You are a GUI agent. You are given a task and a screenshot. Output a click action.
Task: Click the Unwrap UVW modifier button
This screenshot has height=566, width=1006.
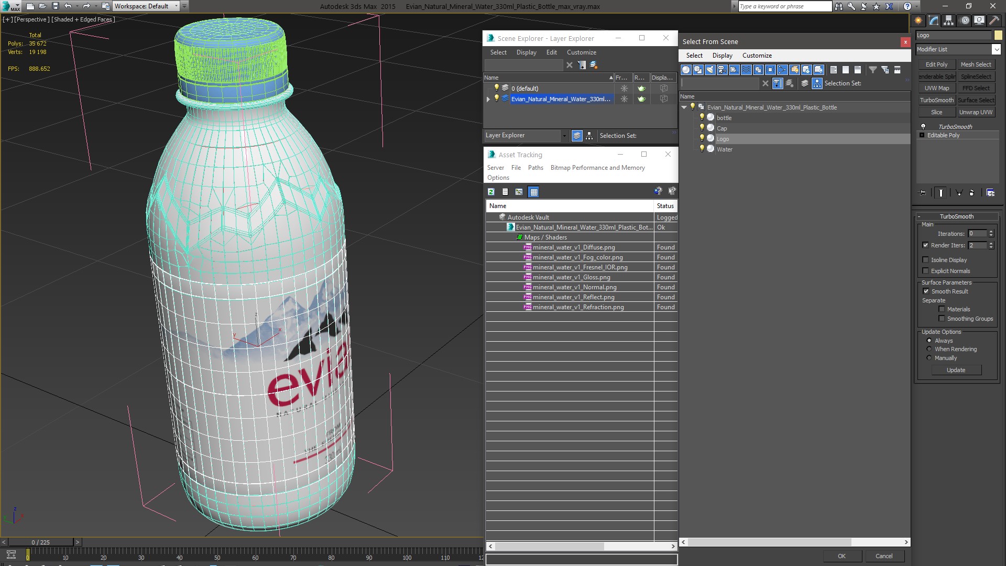click(x=976, y=112)
